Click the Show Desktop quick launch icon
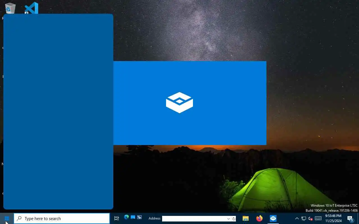The width and height of the screenshot is (359, 224). tap(133, 217)
